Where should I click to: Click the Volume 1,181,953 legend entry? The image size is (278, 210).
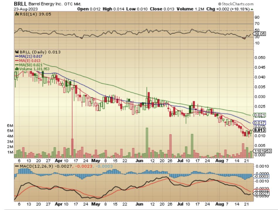(34, 69)
